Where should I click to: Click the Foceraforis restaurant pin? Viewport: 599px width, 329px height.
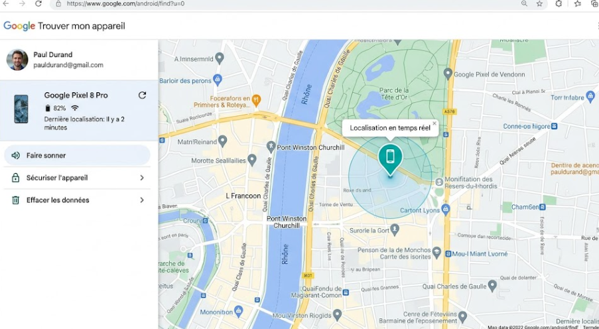256,100
